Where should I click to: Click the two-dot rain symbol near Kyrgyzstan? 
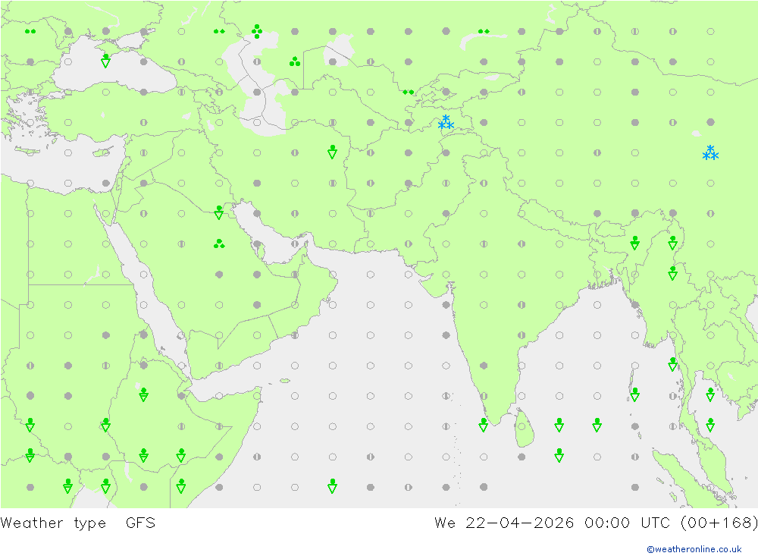click(409, 92)
